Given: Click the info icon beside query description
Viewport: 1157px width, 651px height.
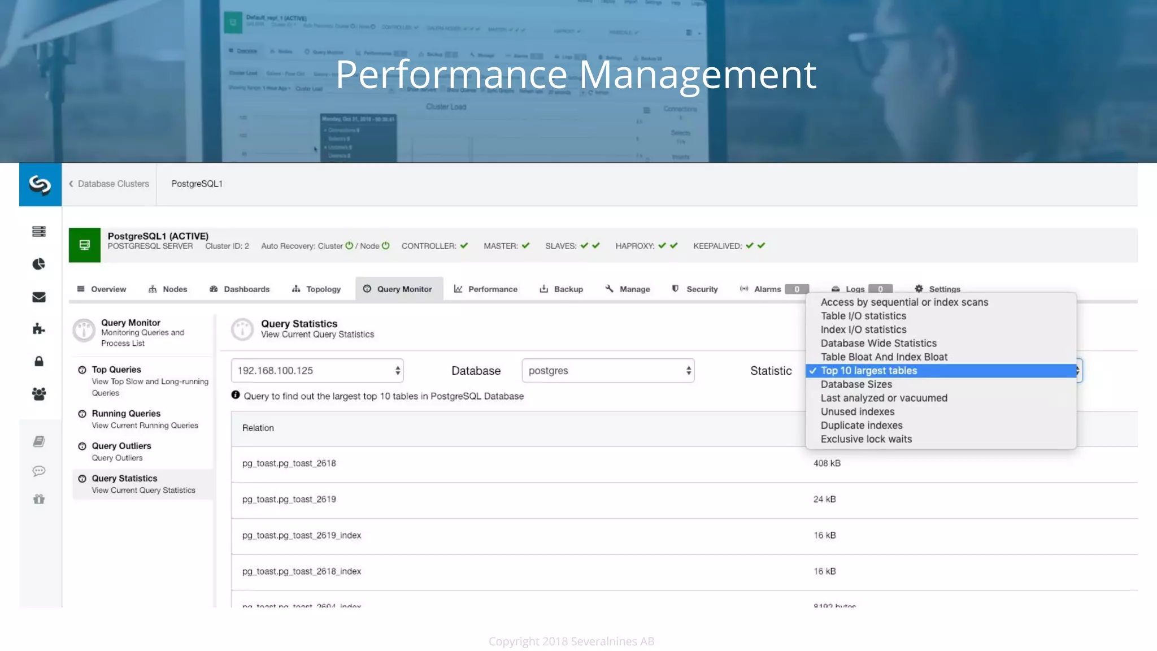Looking at the screenshot, I should (236, 395).
